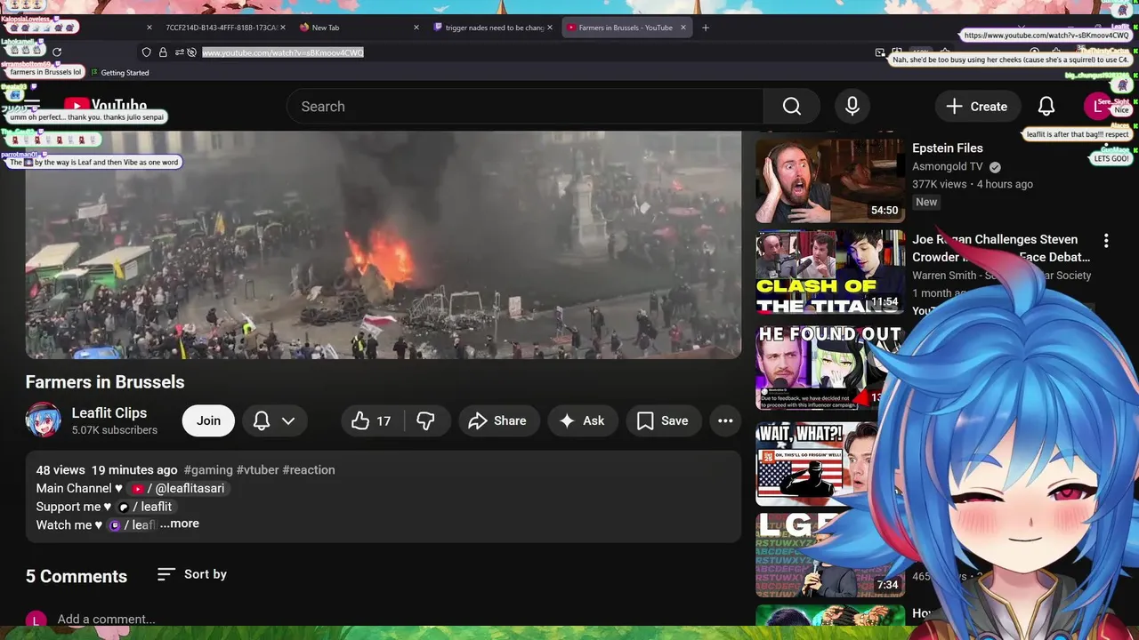Click the #reaction hashtag
Image resolution: width=1139 pixels, height=640 pixels.
[x=309, y=470]
